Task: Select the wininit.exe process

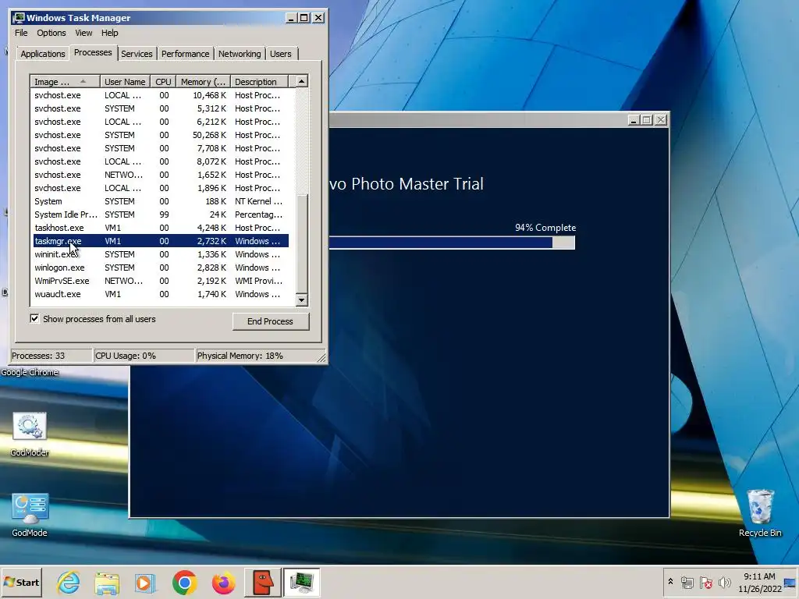Action: [161, 254]
